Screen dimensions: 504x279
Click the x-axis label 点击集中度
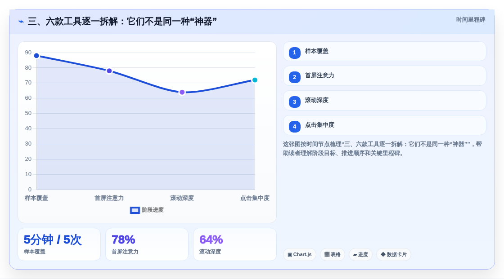point(255,198)
